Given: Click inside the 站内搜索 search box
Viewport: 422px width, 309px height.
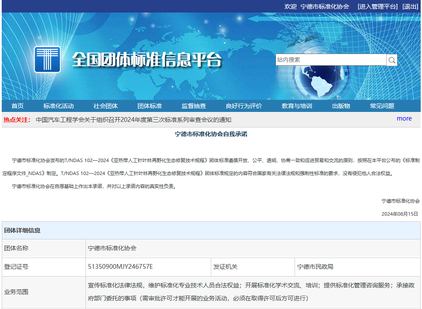Looking at the screenshot, I should click(x=330, y=60).
